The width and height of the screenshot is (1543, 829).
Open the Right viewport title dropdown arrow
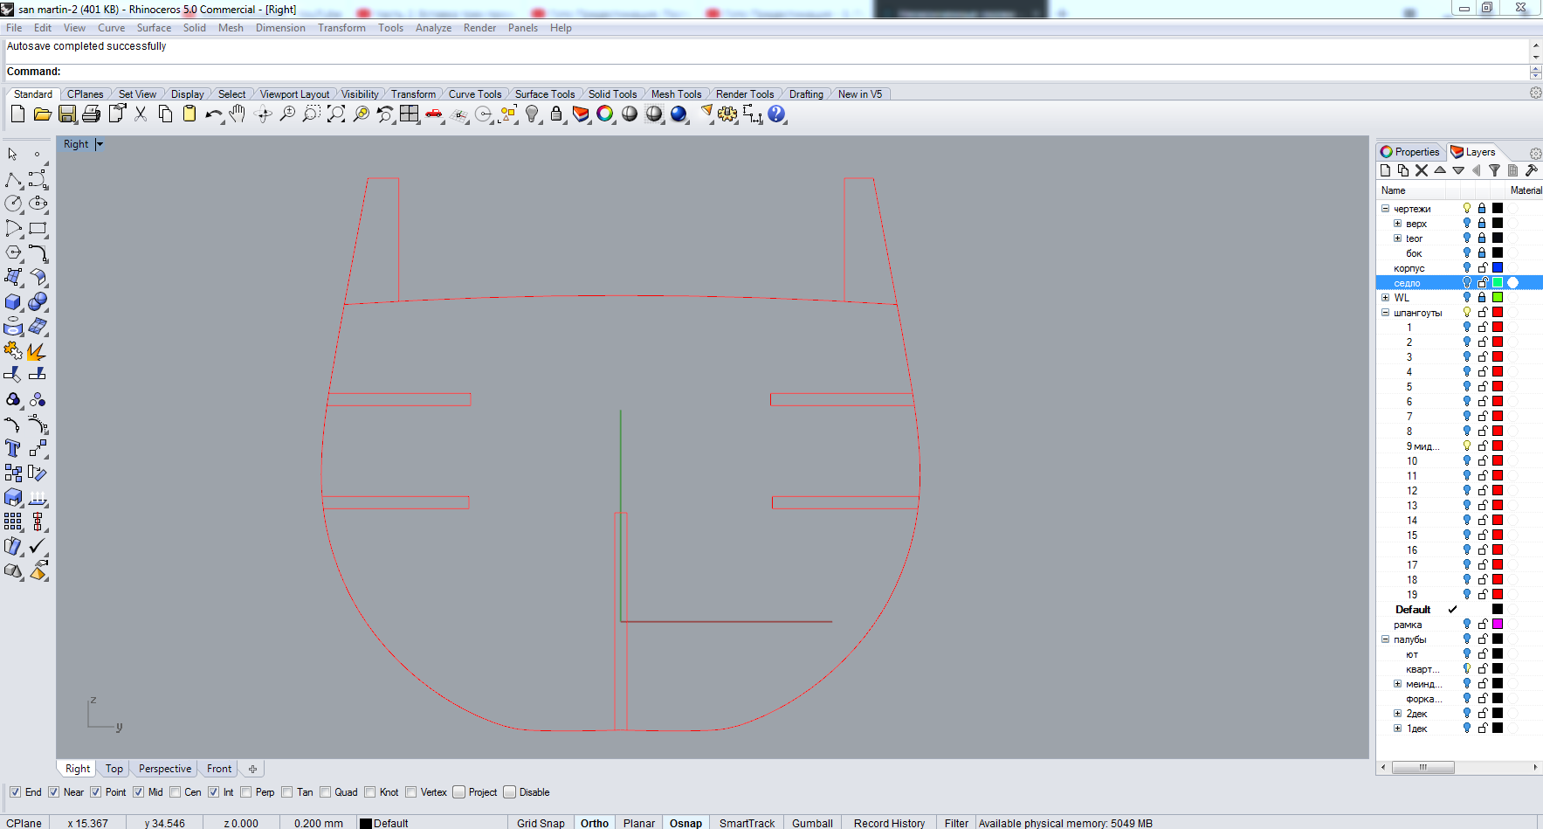[x=100, y=144]
